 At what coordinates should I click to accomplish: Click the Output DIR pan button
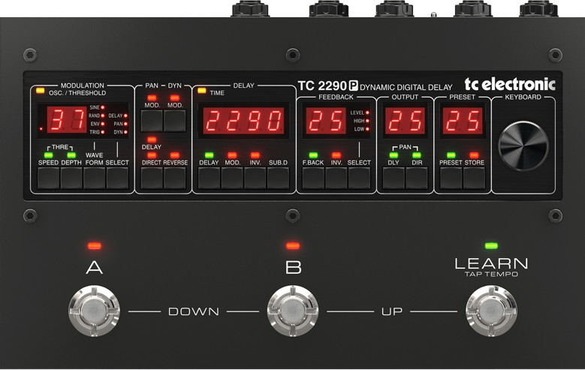[x=417, y=178]
